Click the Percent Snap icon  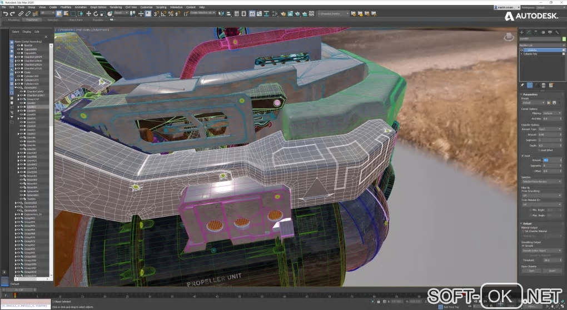point(171,14)
